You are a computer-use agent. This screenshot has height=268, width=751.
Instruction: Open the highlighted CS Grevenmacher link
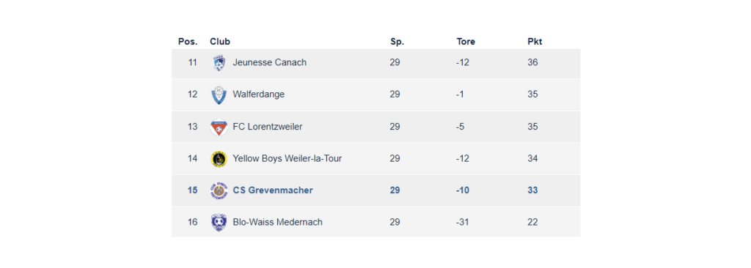pos(273,190)
